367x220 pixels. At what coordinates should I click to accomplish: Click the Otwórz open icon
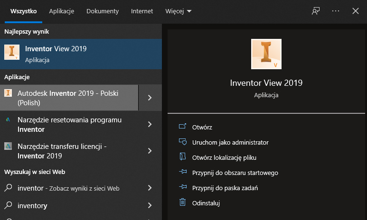[x=183, y=126]
